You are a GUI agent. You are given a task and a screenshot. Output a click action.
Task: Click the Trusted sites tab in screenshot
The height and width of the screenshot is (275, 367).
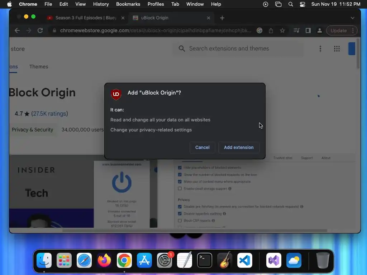(282, 158)
